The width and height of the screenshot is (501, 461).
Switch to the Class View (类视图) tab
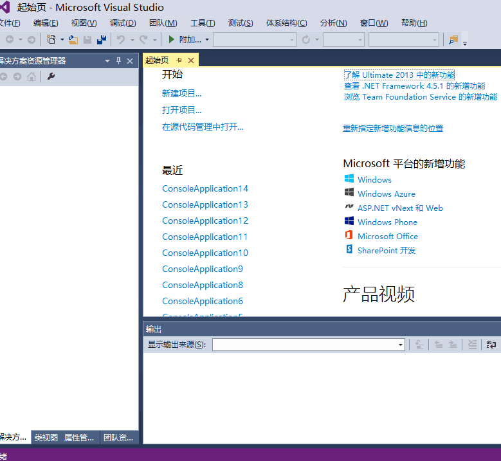click(46, 437)
